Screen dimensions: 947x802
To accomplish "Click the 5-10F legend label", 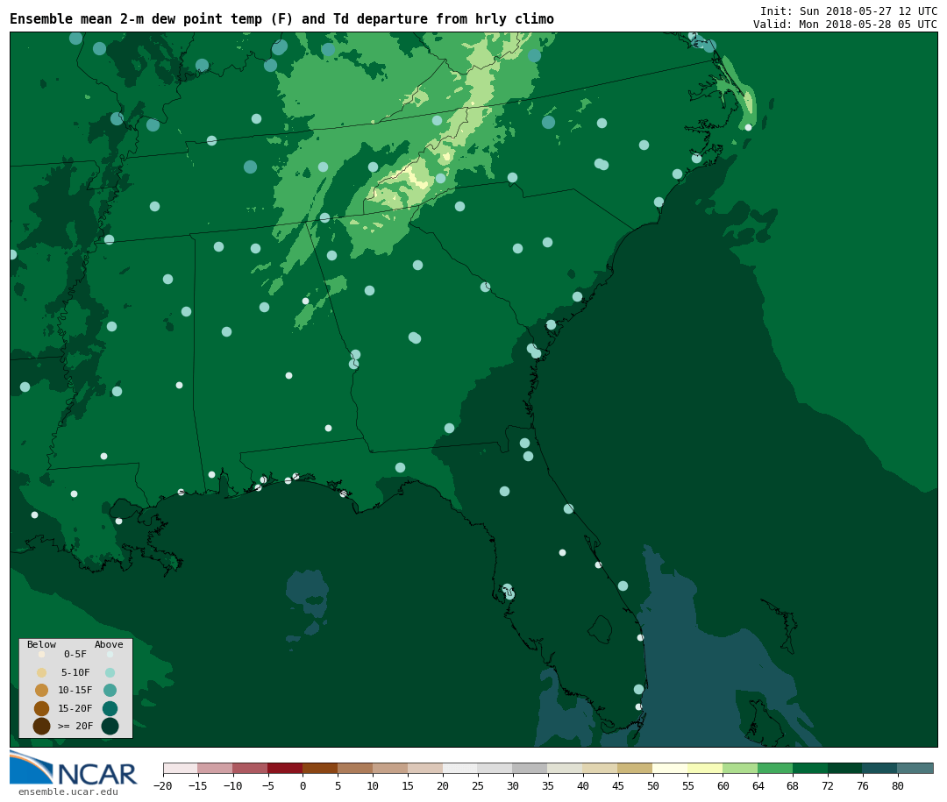I will pyautogui.click(x=75, y=672).
